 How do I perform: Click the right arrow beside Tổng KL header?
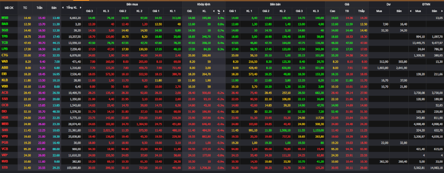pyautogui.click(x=81, y=8)
